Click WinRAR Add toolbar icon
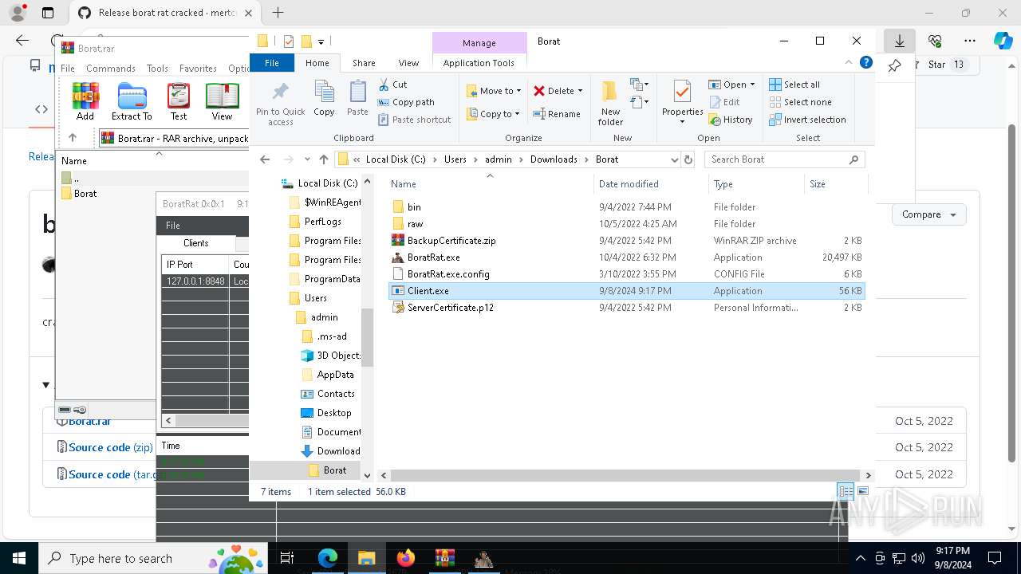 pos(85,102)
